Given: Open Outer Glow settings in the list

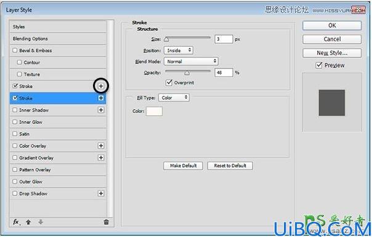Looking at the screenshot, I should coord(58,181).
